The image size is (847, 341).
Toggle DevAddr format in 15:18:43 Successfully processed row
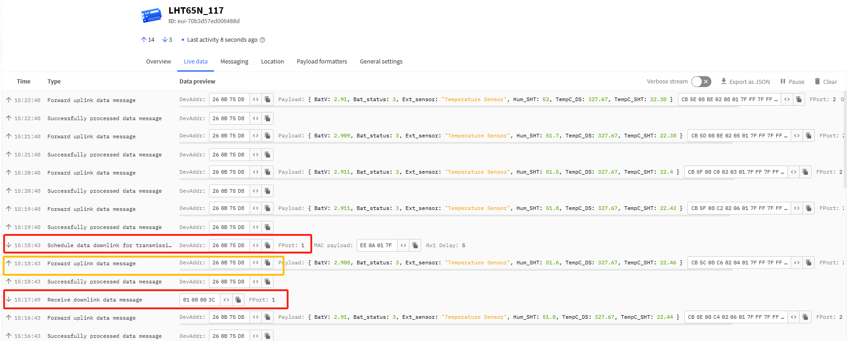[256, 282]
